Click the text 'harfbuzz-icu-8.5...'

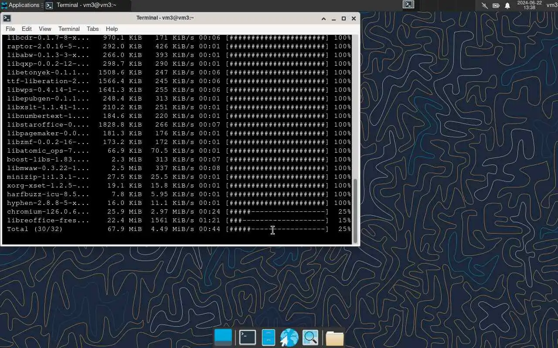click(48, 194)
